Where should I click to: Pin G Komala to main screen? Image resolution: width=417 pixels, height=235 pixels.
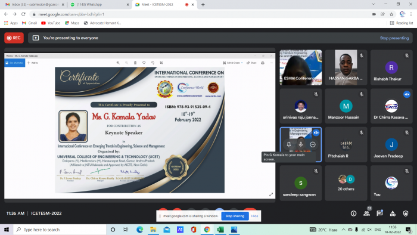(289, 144)
